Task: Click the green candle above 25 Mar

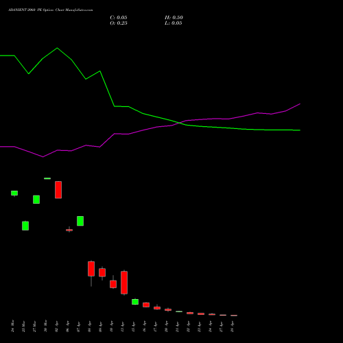Action: click(25, 226)
